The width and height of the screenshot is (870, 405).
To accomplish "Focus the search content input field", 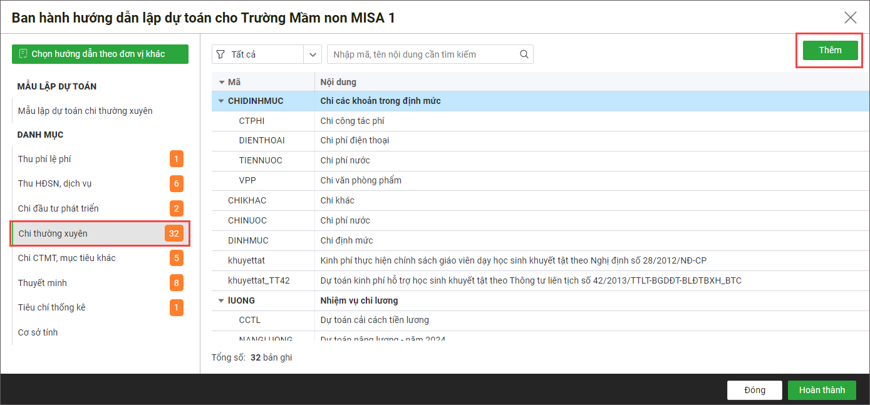I will coord(423,54).
